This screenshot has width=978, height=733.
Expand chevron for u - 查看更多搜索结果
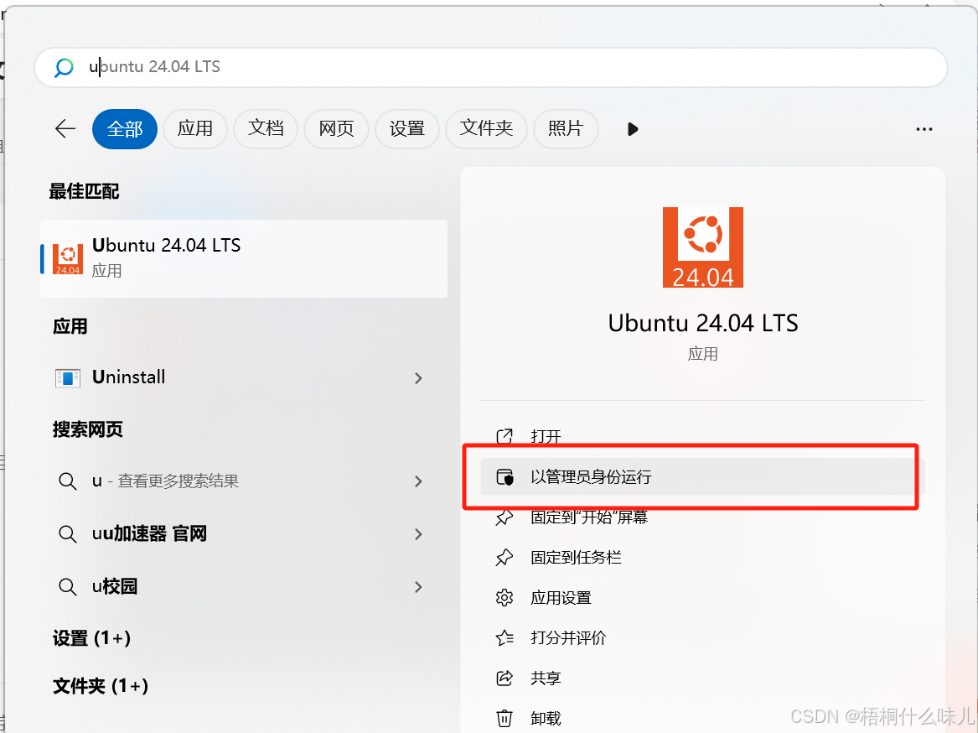[418, 481]
